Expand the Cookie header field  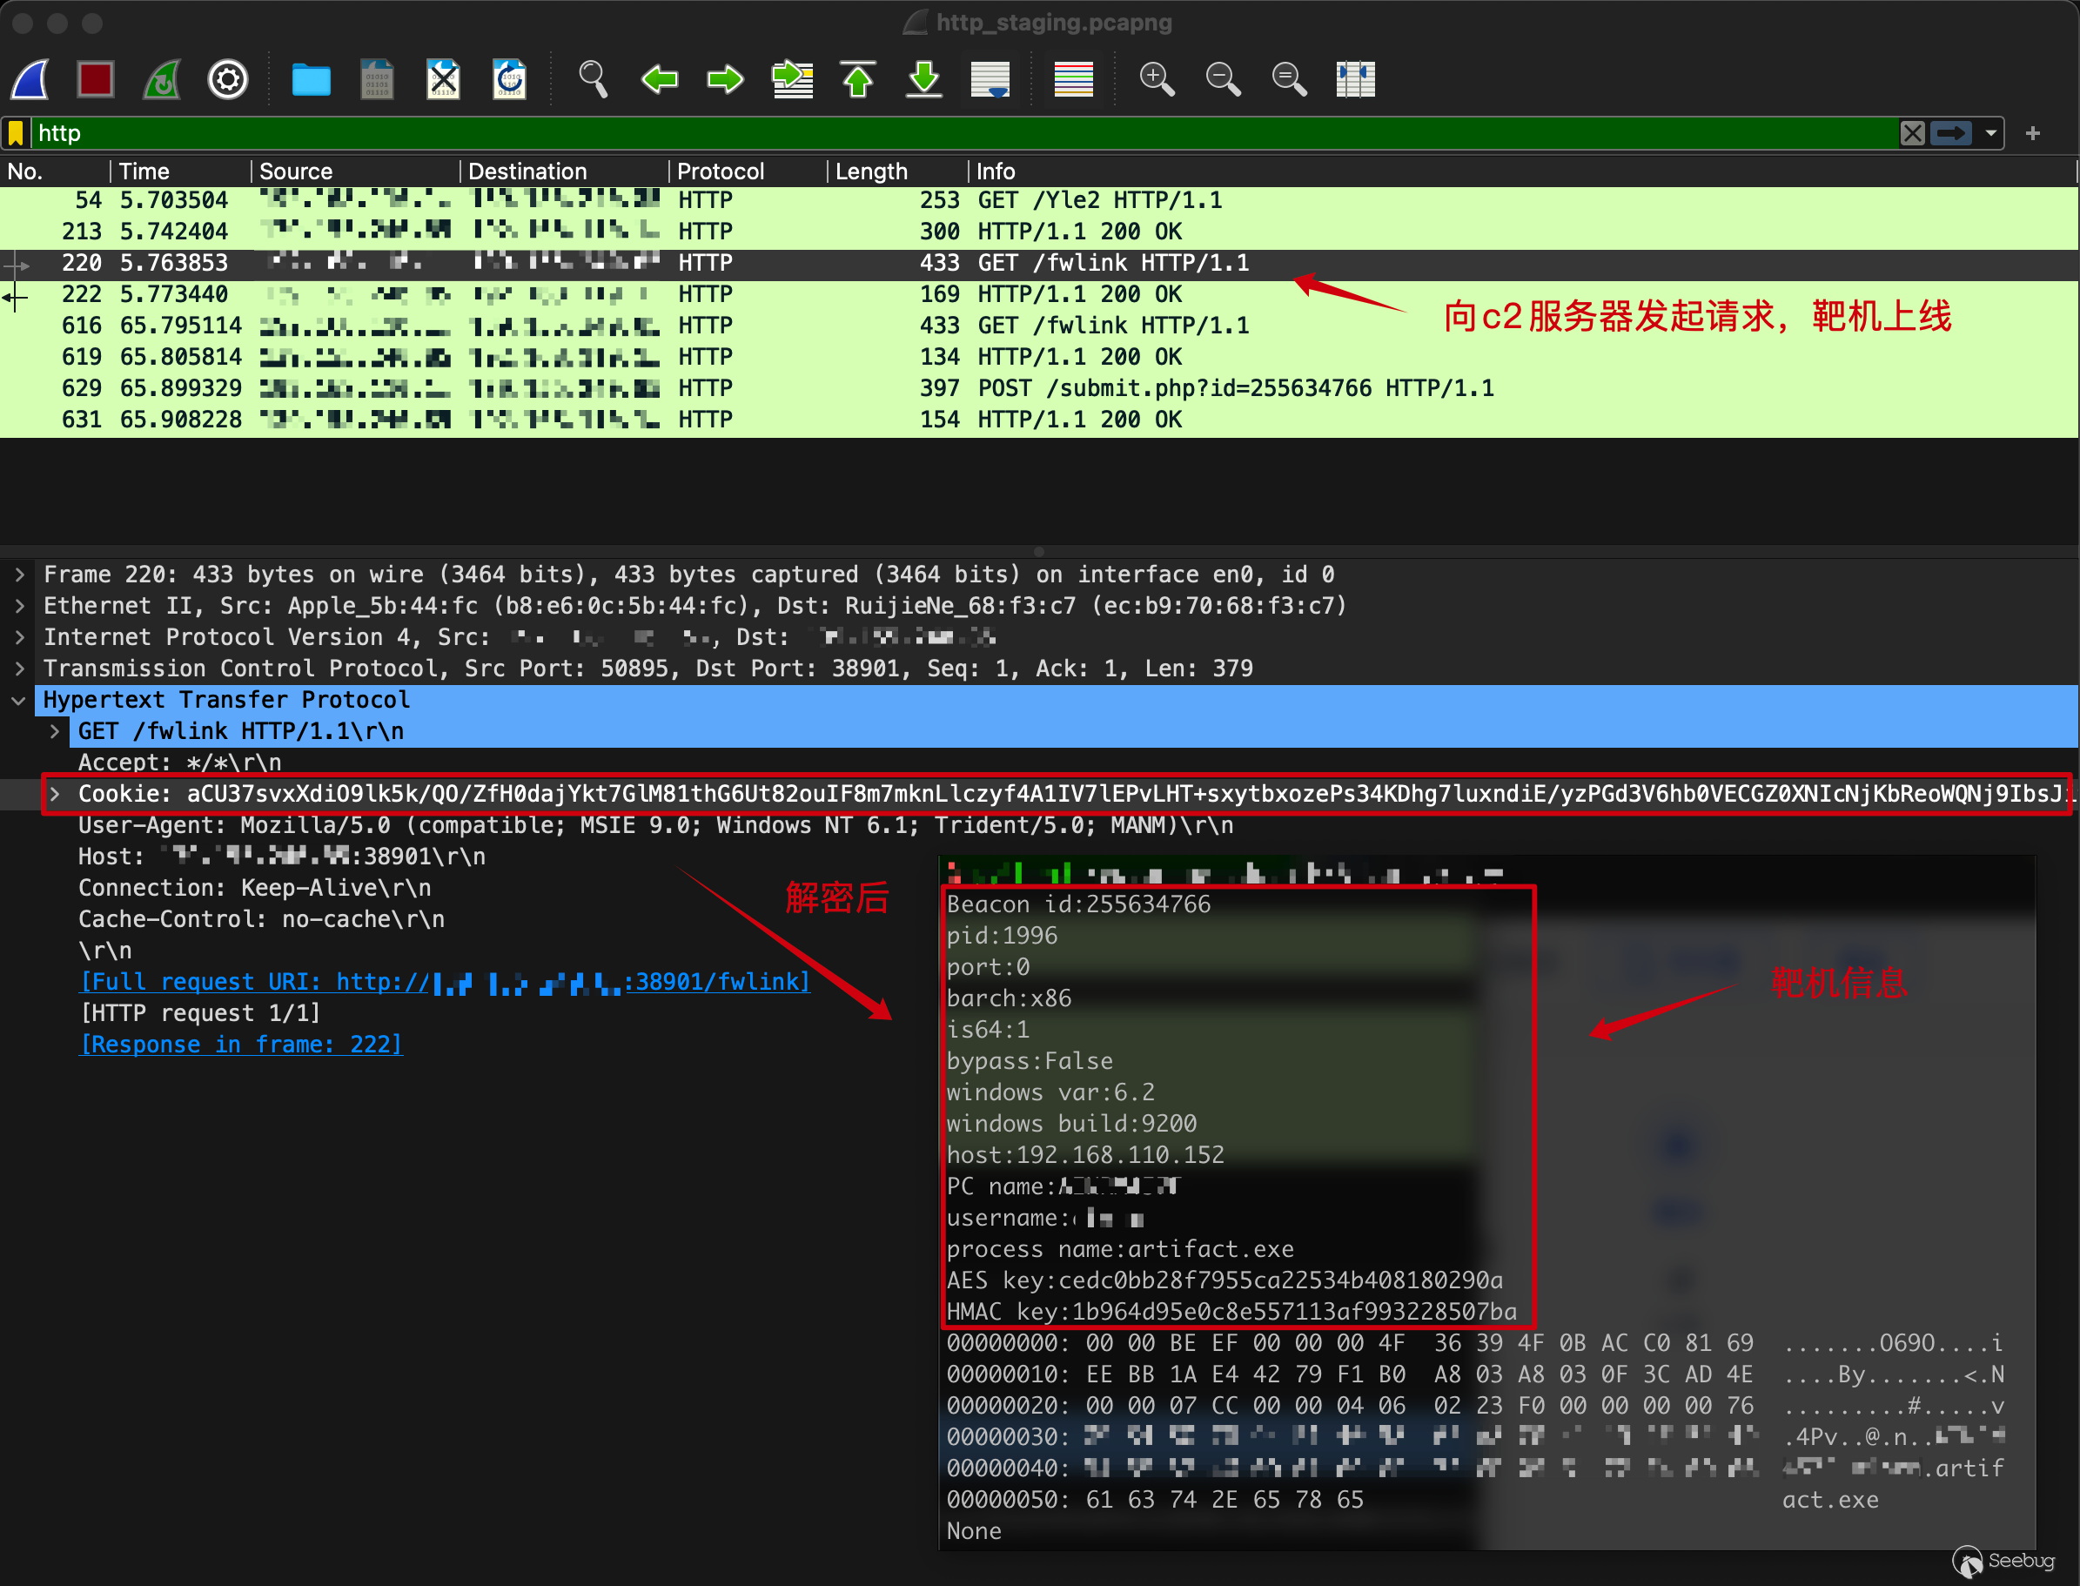(55, 794)
